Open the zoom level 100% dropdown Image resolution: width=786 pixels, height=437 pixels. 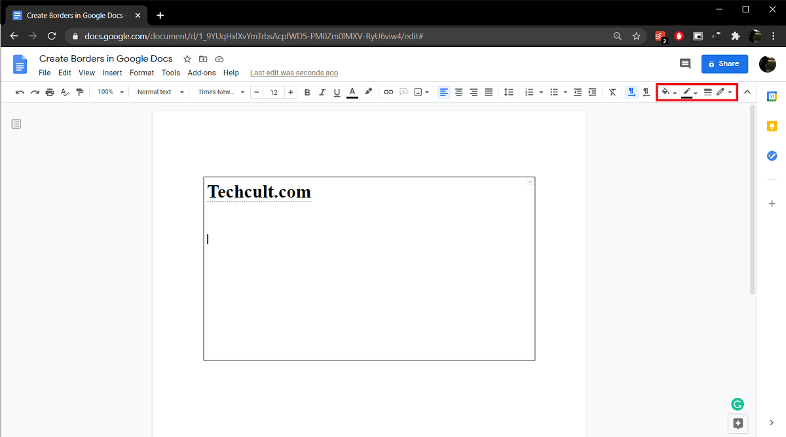[109, 92]
